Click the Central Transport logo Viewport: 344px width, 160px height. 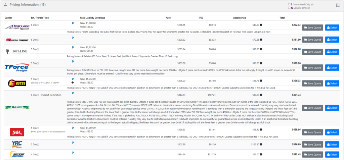(17, 40)
